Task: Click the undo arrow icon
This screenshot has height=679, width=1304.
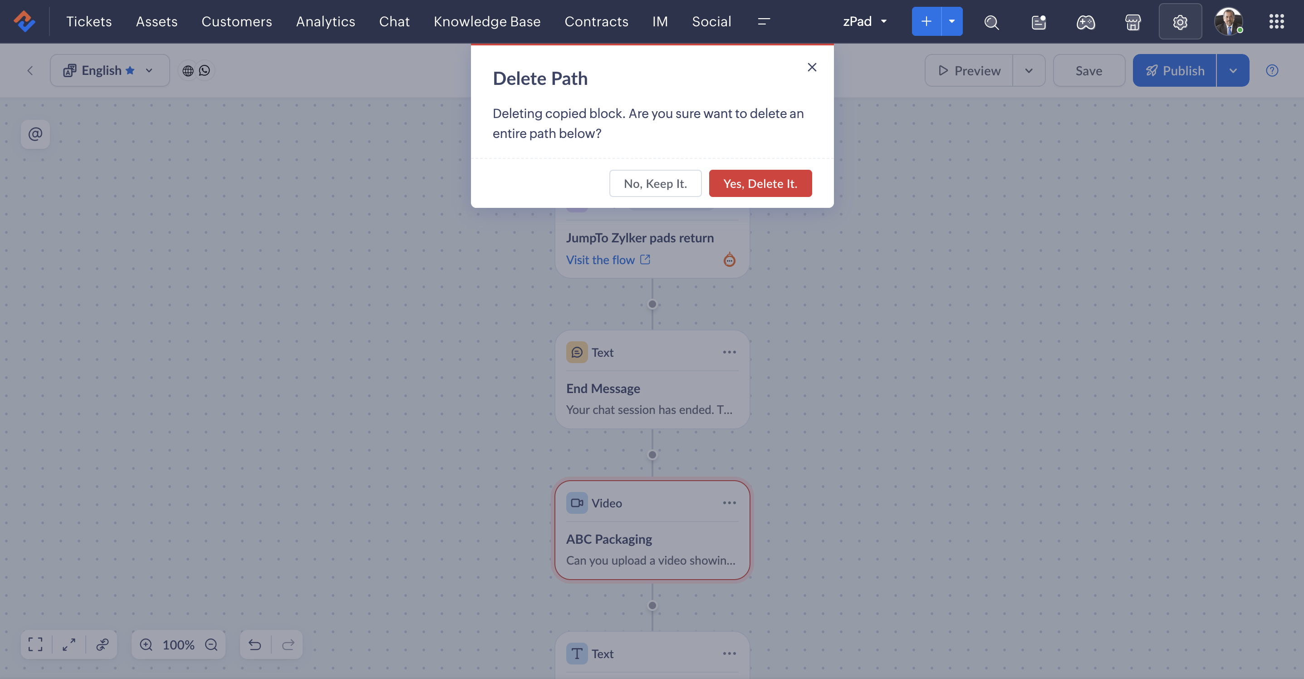Action: tap(255, 644)
